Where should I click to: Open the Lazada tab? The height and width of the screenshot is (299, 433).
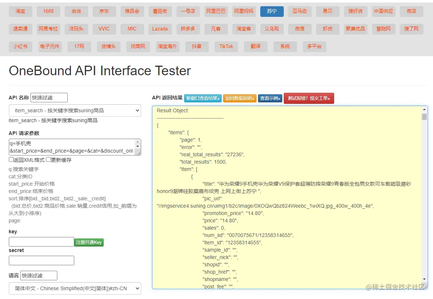(x=160, y=29)
